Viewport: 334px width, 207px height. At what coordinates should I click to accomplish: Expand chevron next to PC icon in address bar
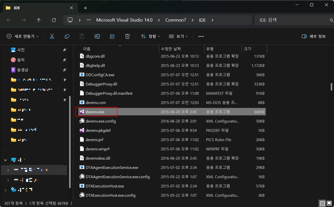coord(79,20)
